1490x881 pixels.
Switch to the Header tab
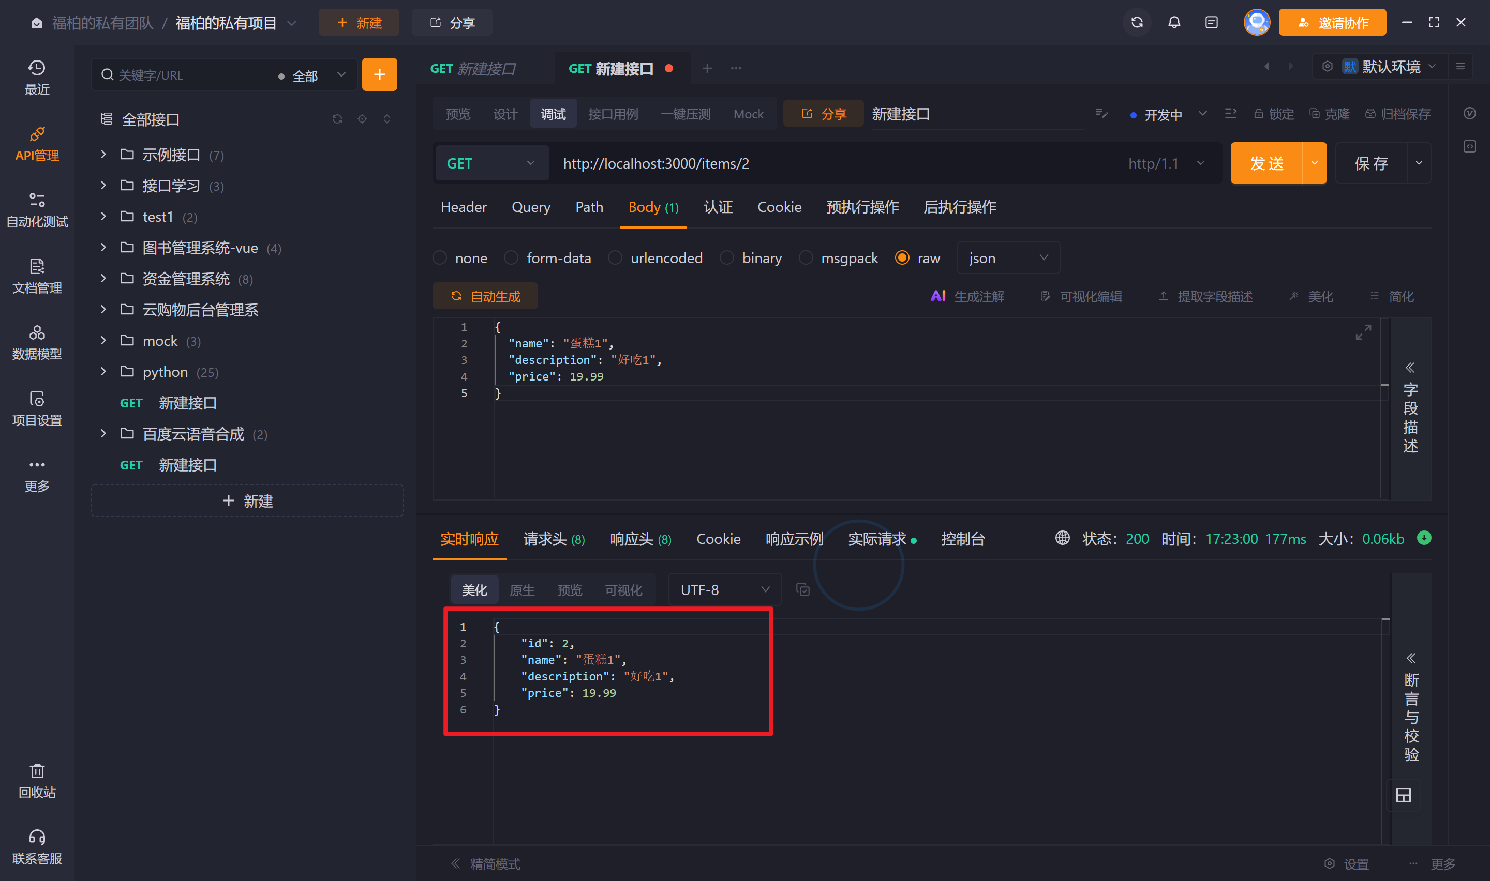[x=463, y=207]
